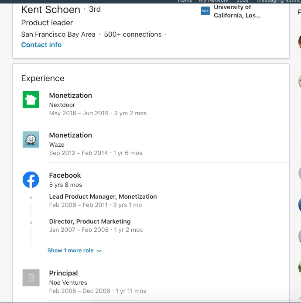Click the Nextdoor company name text
This screenshot has width=301, height=303.
(62, 105)
